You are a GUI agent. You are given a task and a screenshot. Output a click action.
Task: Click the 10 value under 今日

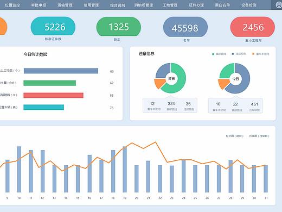(x=218, y=104)
